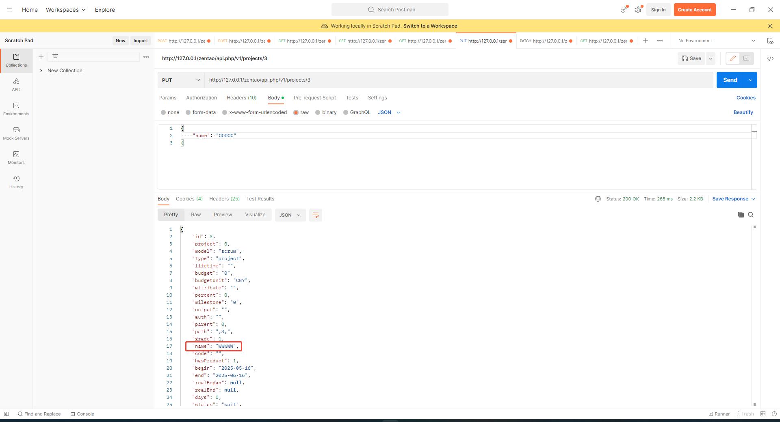780x422 pixels.
Task: Click the Save button
Action: (691, 58)
